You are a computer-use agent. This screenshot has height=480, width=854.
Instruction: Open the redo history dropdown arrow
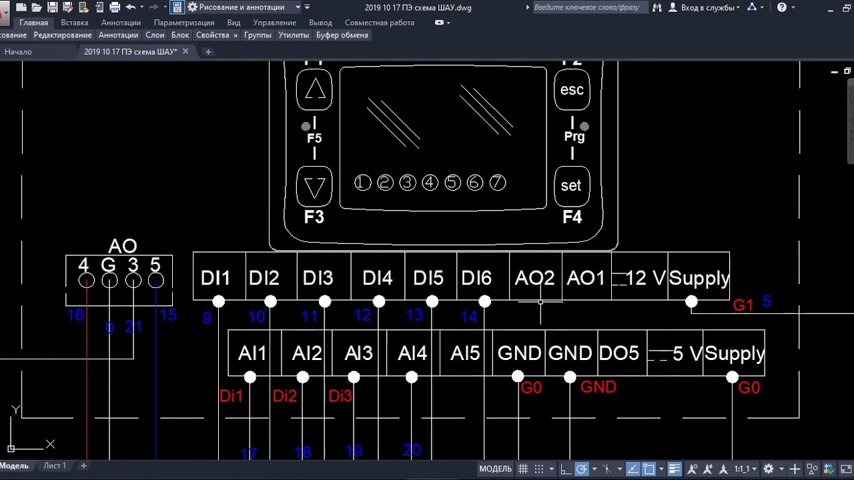[165, 7]
